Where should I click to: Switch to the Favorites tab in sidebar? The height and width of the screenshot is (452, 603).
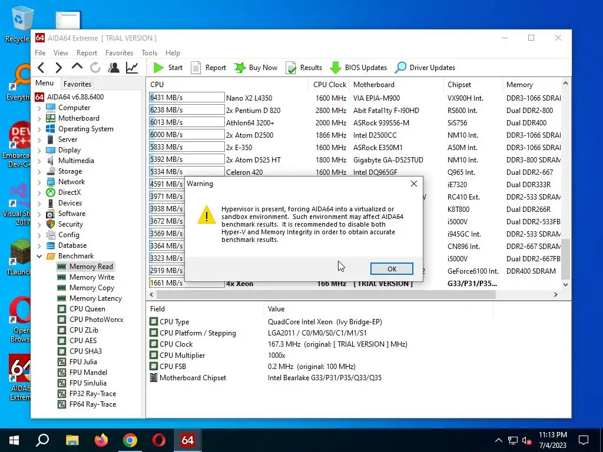coord(77,84)
